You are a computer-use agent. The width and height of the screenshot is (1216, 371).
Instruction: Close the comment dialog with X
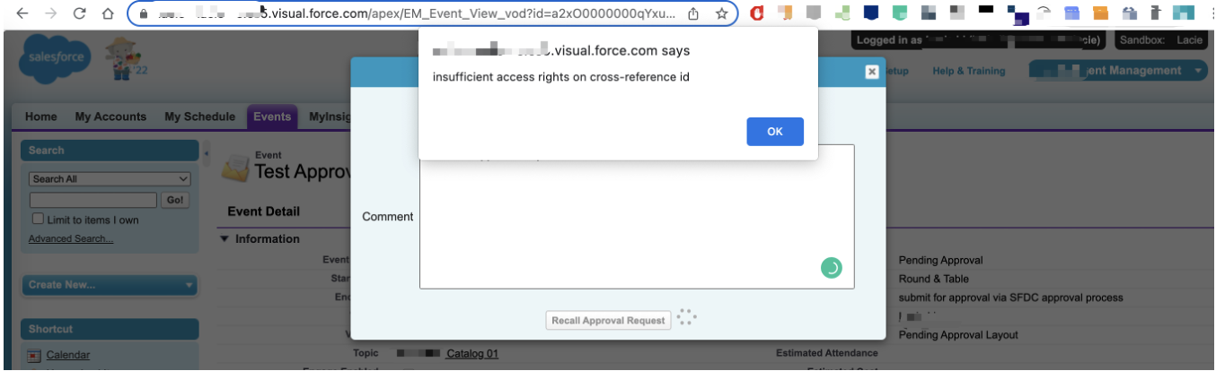coord(871,72)
